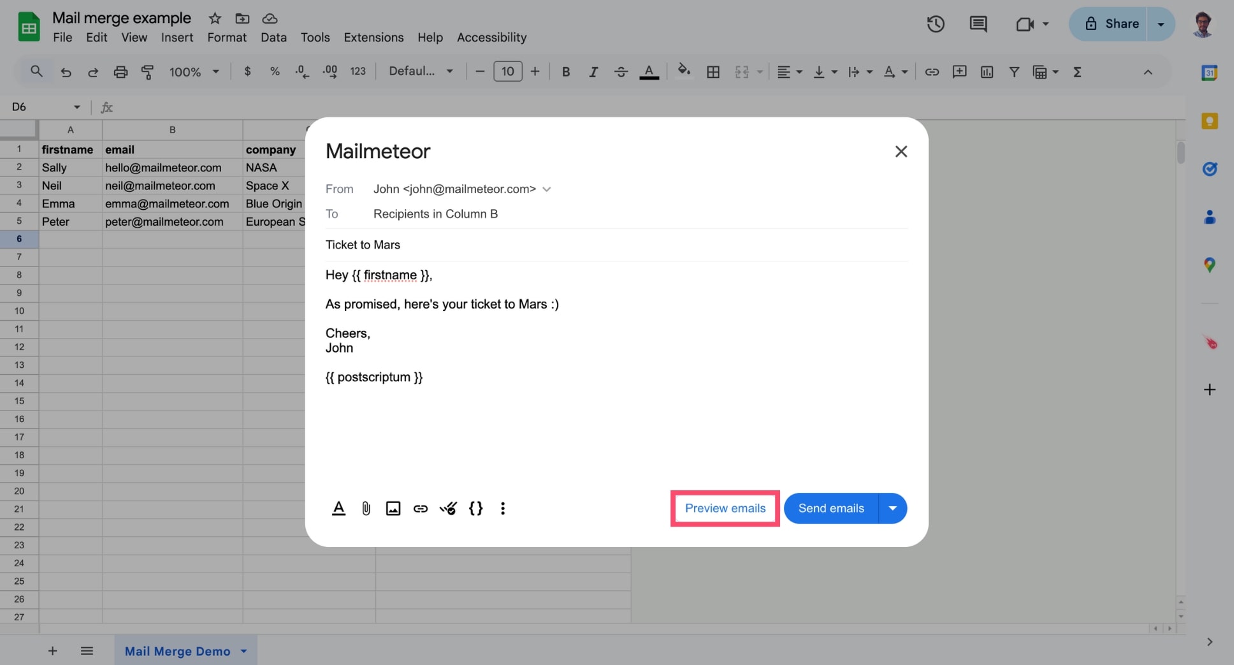Format as currency with dollar icon
Viewport: 1237px width, 665px height.
[247, 71]
